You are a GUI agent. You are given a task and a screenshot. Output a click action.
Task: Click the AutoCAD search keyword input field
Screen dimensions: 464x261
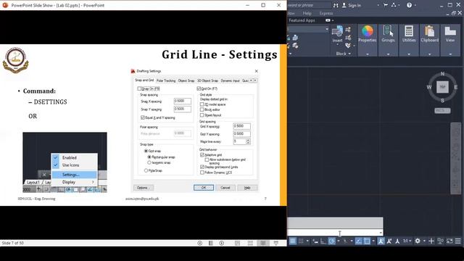[x=309, y=5]
